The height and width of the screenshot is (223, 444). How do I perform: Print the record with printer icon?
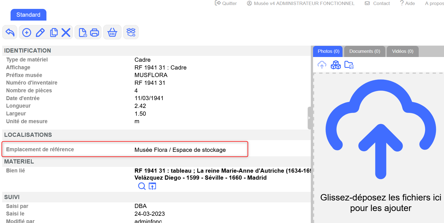point(95,33)
